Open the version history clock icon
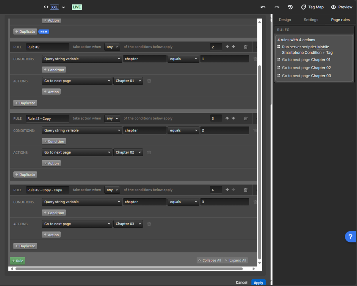Image resolution: width=357 pixels, height=286 pixels. tap(290, 7)
